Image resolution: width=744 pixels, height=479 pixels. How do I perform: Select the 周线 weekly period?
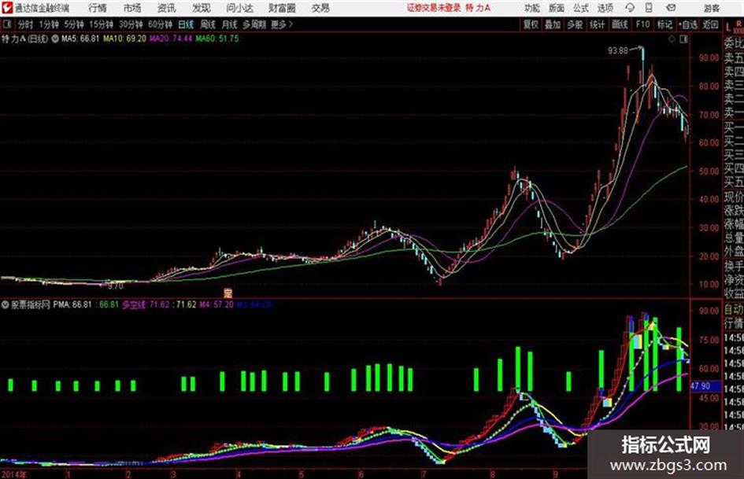click(208, 24)
